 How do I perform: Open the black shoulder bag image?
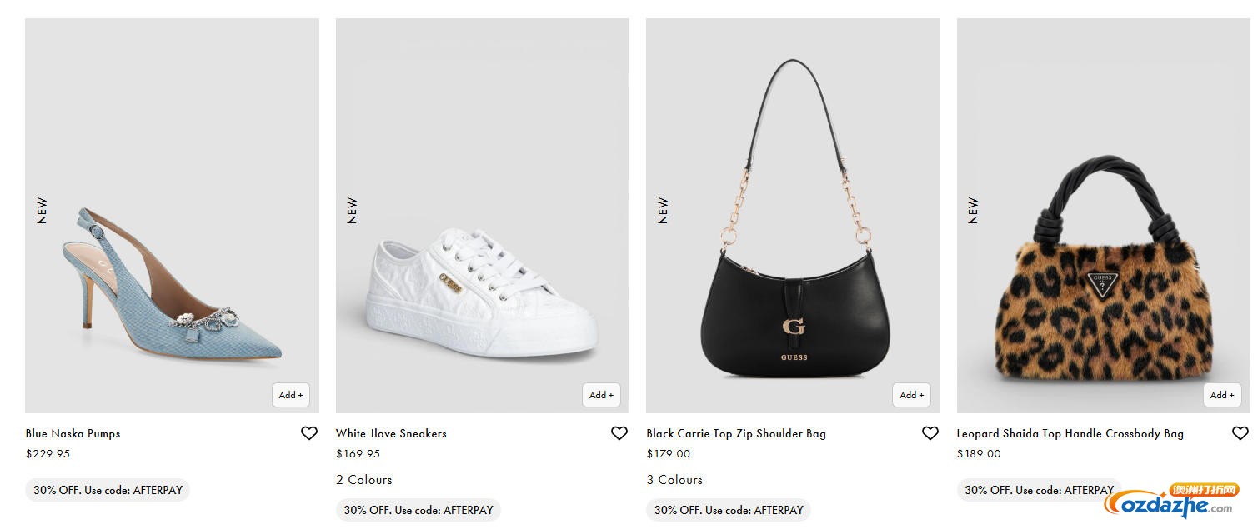[793, 250]
